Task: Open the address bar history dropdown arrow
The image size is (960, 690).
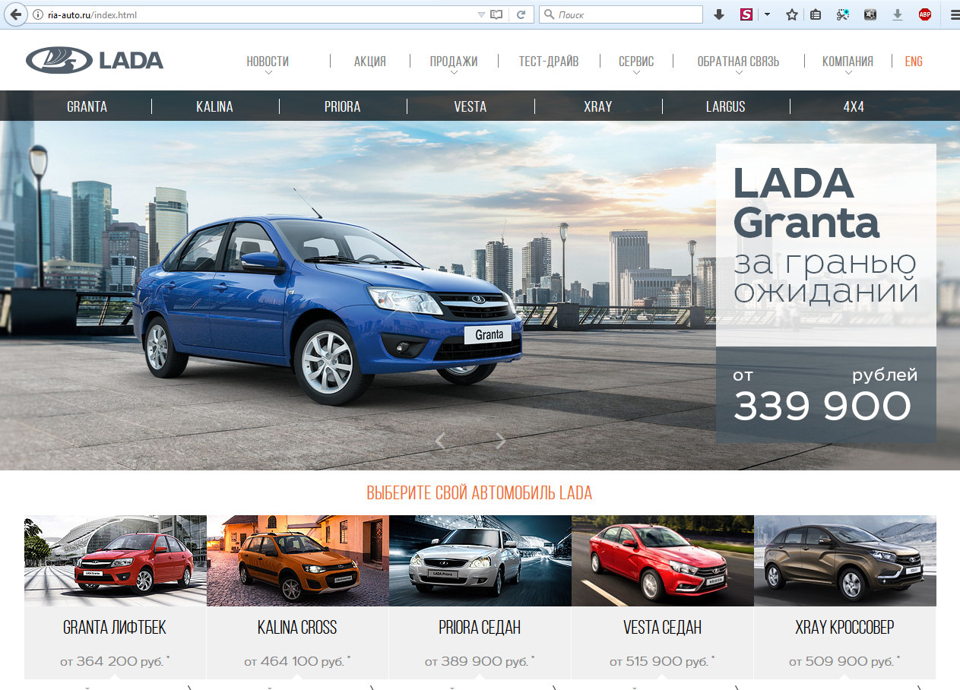Action: point(480,14)
